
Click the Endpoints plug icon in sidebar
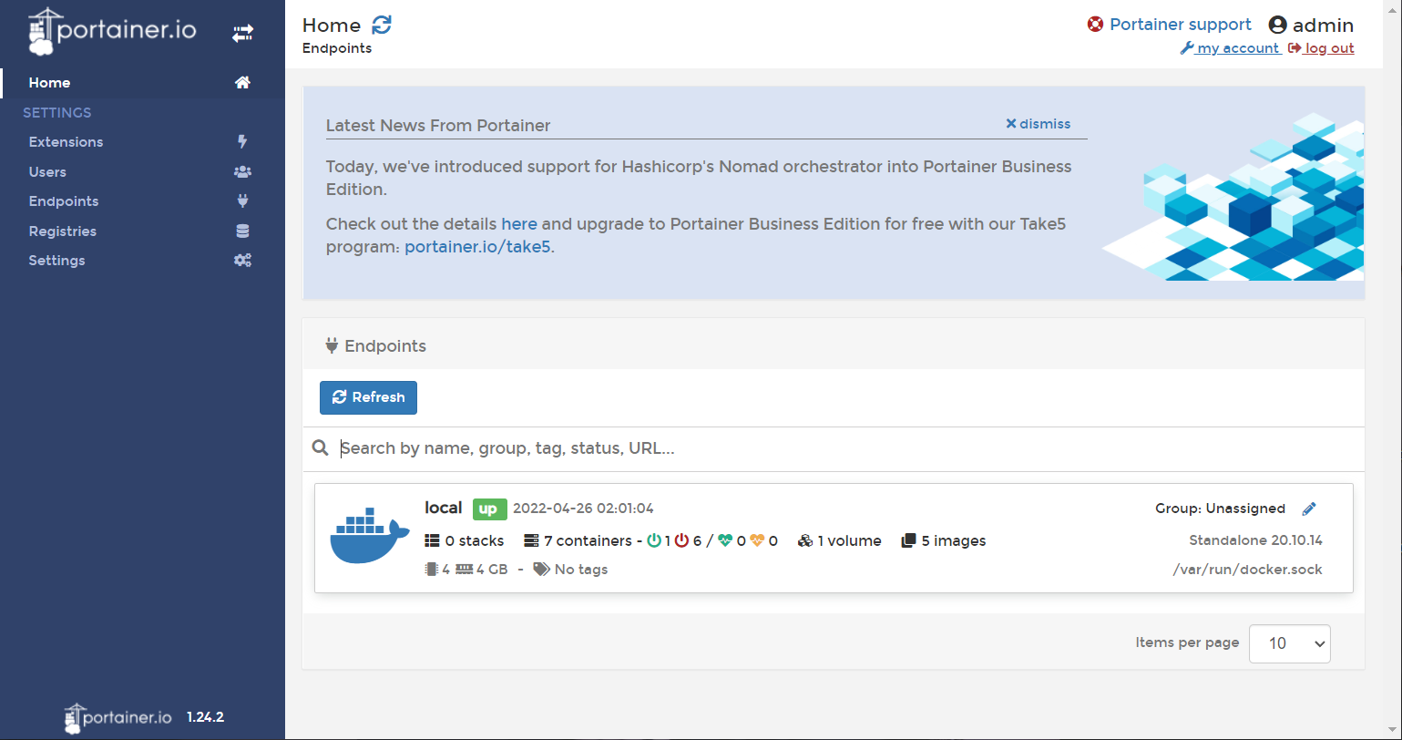tap(242, 201)
